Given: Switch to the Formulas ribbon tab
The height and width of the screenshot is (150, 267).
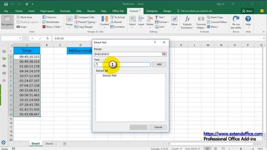Looking at the screenshot, I should 65,11.
